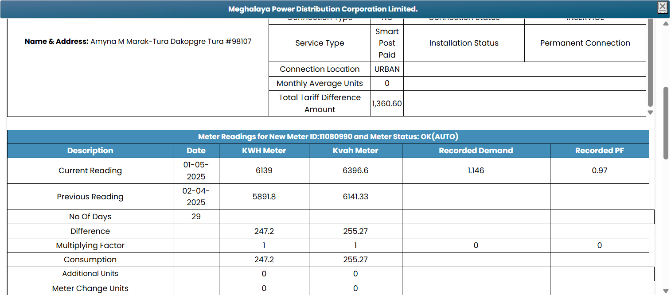Click the Kvah current reading 6396.6
Image resolution: width=671 pixels, height=295 pixels.
[x=355, y=171]
